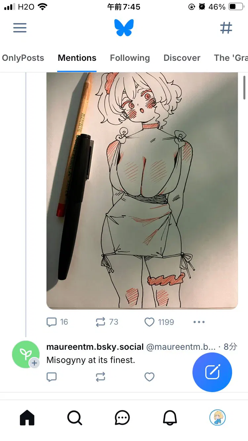Open Notifications bell
The image size is (248, 441).
click(170, 418)
